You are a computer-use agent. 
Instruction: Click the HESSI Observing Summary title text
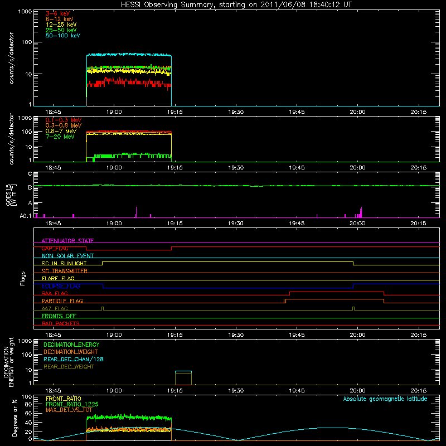[236, 5]
